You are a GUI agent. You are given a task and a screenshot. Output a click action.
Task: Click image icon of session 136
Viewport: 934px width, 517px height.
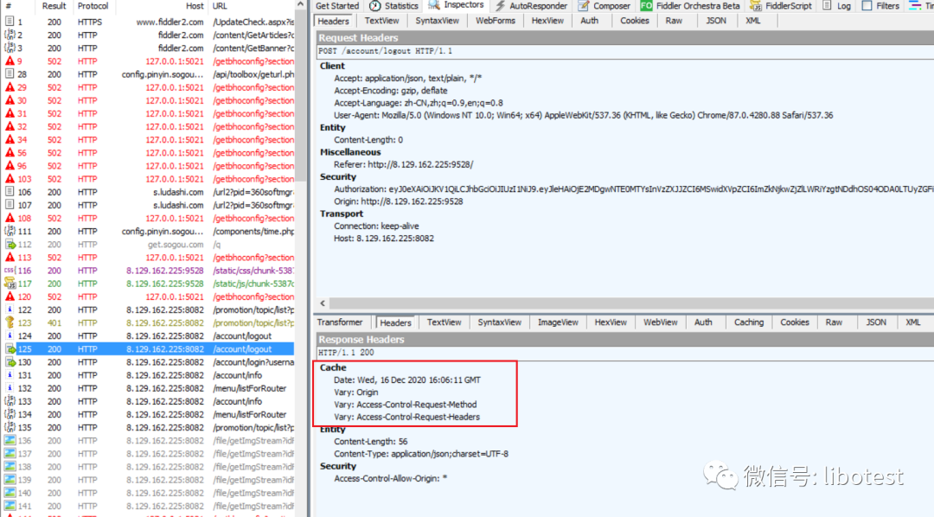tap(10, 441)
